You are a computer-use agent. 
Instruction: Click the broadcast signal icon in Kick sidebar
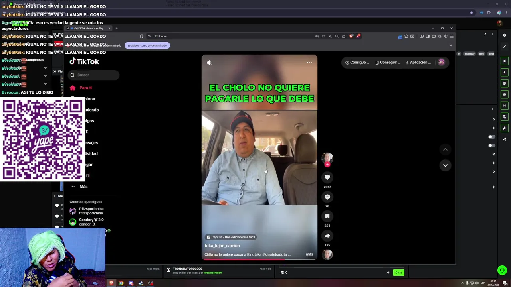pos(505,106)
